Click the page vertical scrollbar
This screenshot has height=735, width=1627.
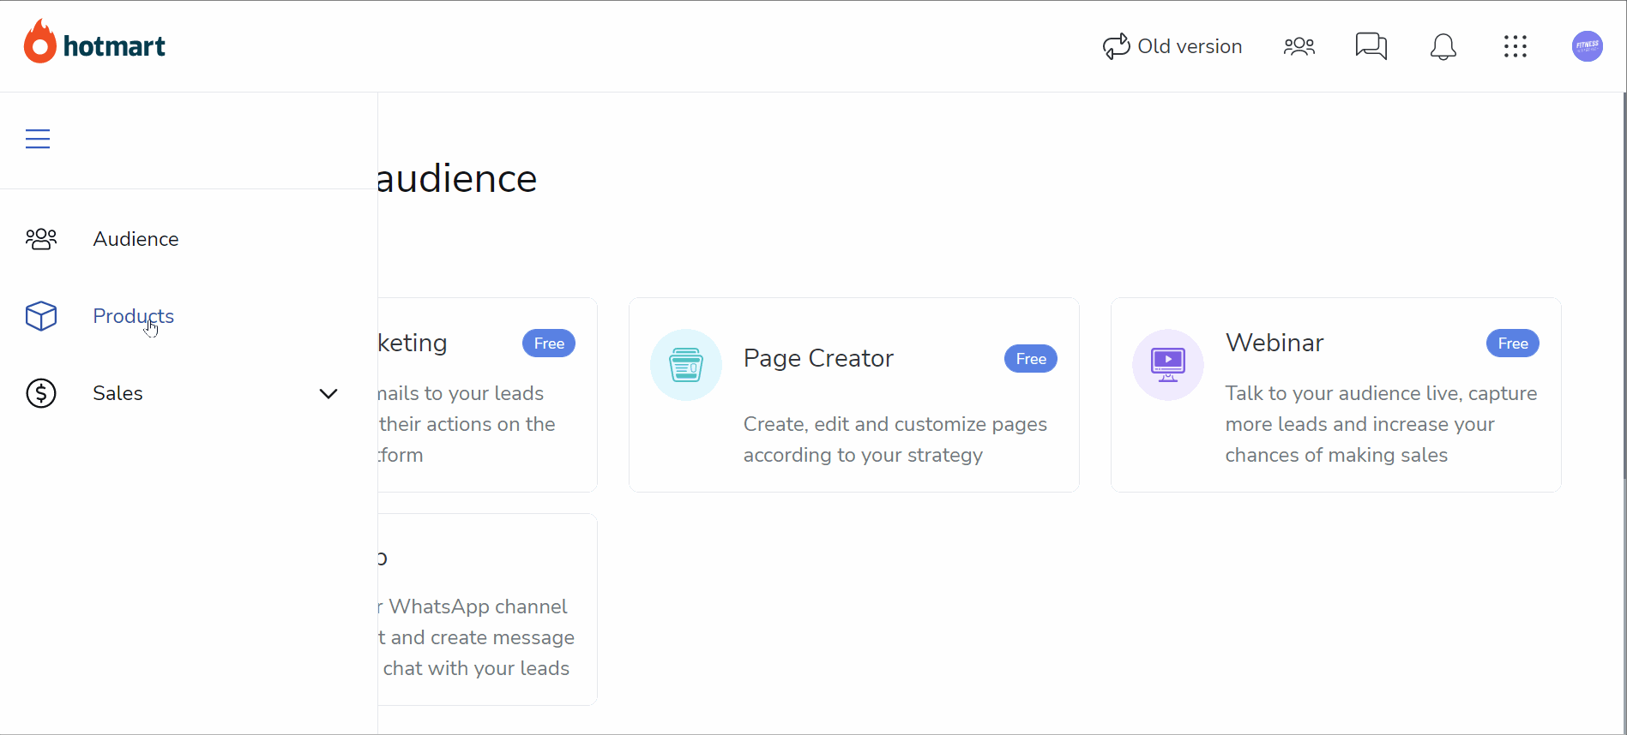click(x=1623, y=285)
